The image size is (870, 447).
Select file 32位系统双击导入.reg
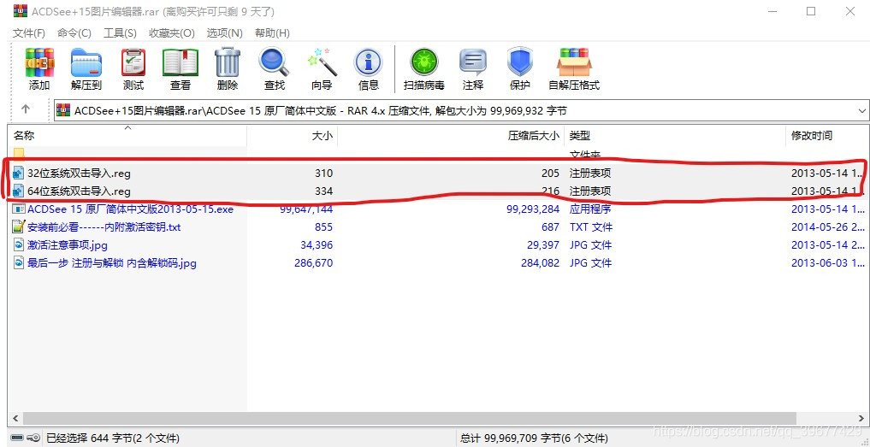79,173
